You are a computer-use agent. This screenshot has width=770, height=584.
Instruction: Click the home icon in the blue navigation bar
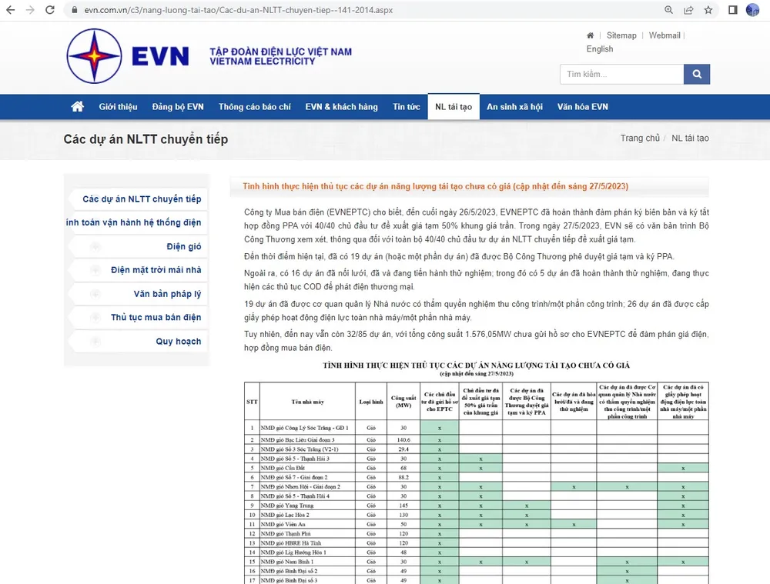click(77, 106)
